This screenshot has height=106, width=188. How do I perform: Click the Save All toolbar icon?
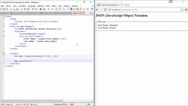(7, 9)
